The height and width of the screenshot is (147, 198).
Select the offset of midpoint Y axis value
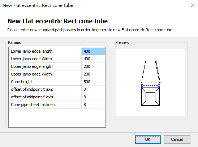pos(93,97)
